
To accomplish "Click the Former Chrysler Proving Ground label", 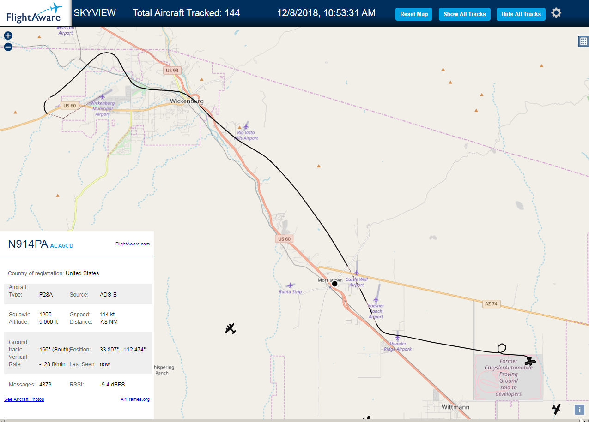I will [x=508, y=378].
